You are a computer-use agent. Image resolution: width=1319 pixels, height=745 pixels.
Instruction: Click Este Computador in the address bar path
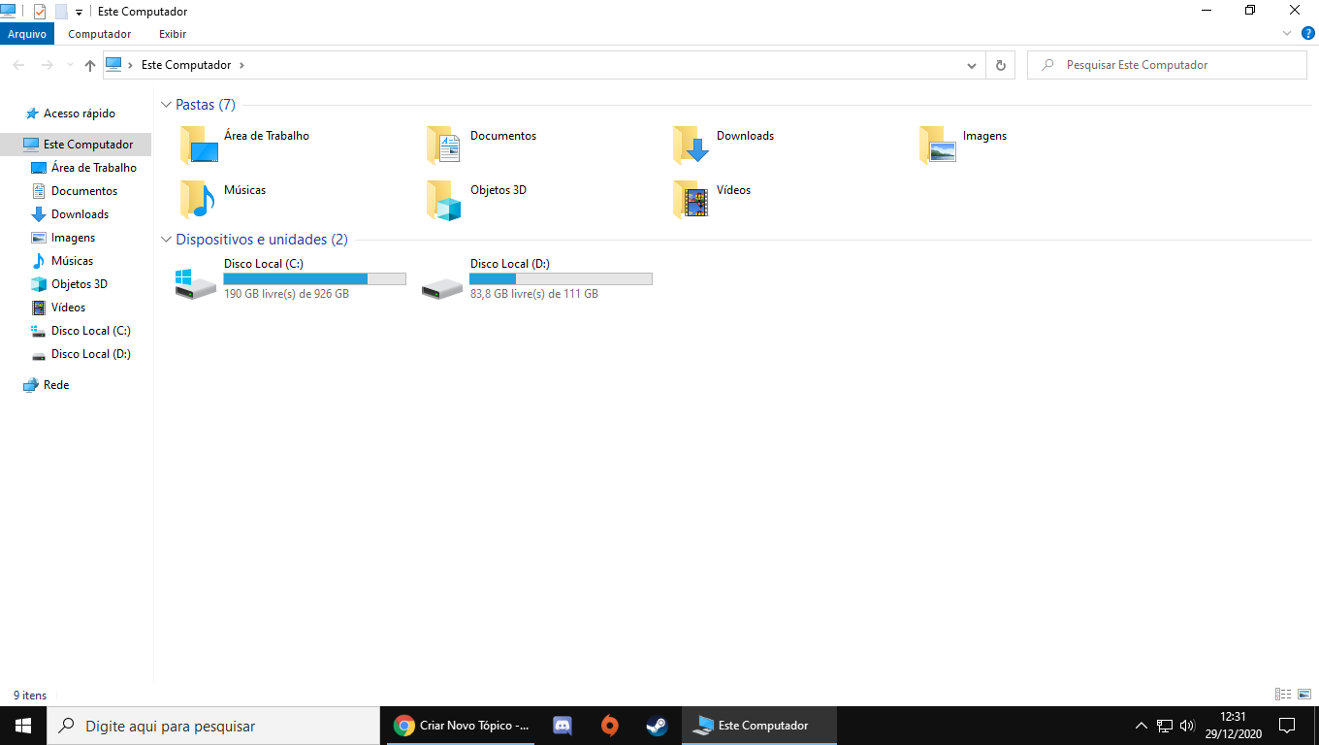186,65
